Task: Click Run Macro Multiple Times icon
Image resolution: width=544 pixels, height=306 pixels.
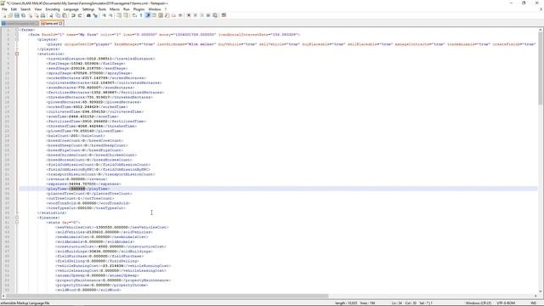Action: 208,15
